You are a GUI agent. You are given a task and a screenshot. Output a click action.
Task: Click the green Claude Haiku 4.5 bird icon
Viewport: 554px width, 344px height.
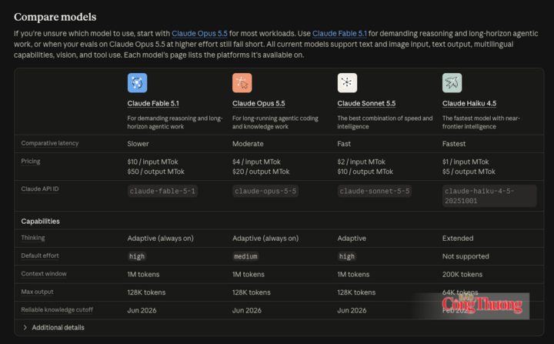pyautogui.click(x=452, y=83)
